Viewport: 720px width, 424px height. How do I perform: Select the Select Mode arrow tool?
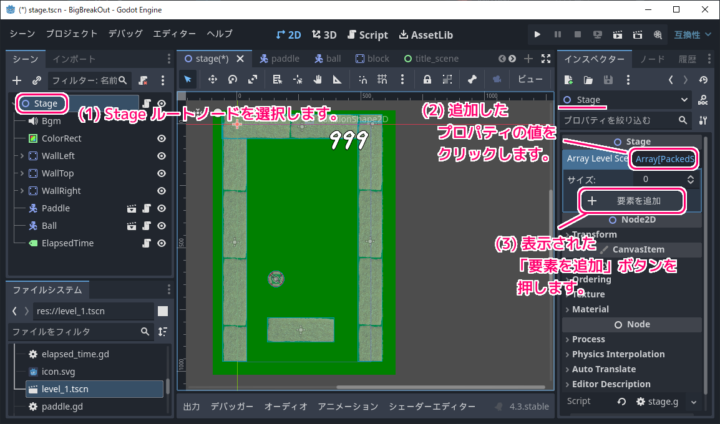point(187,79)
